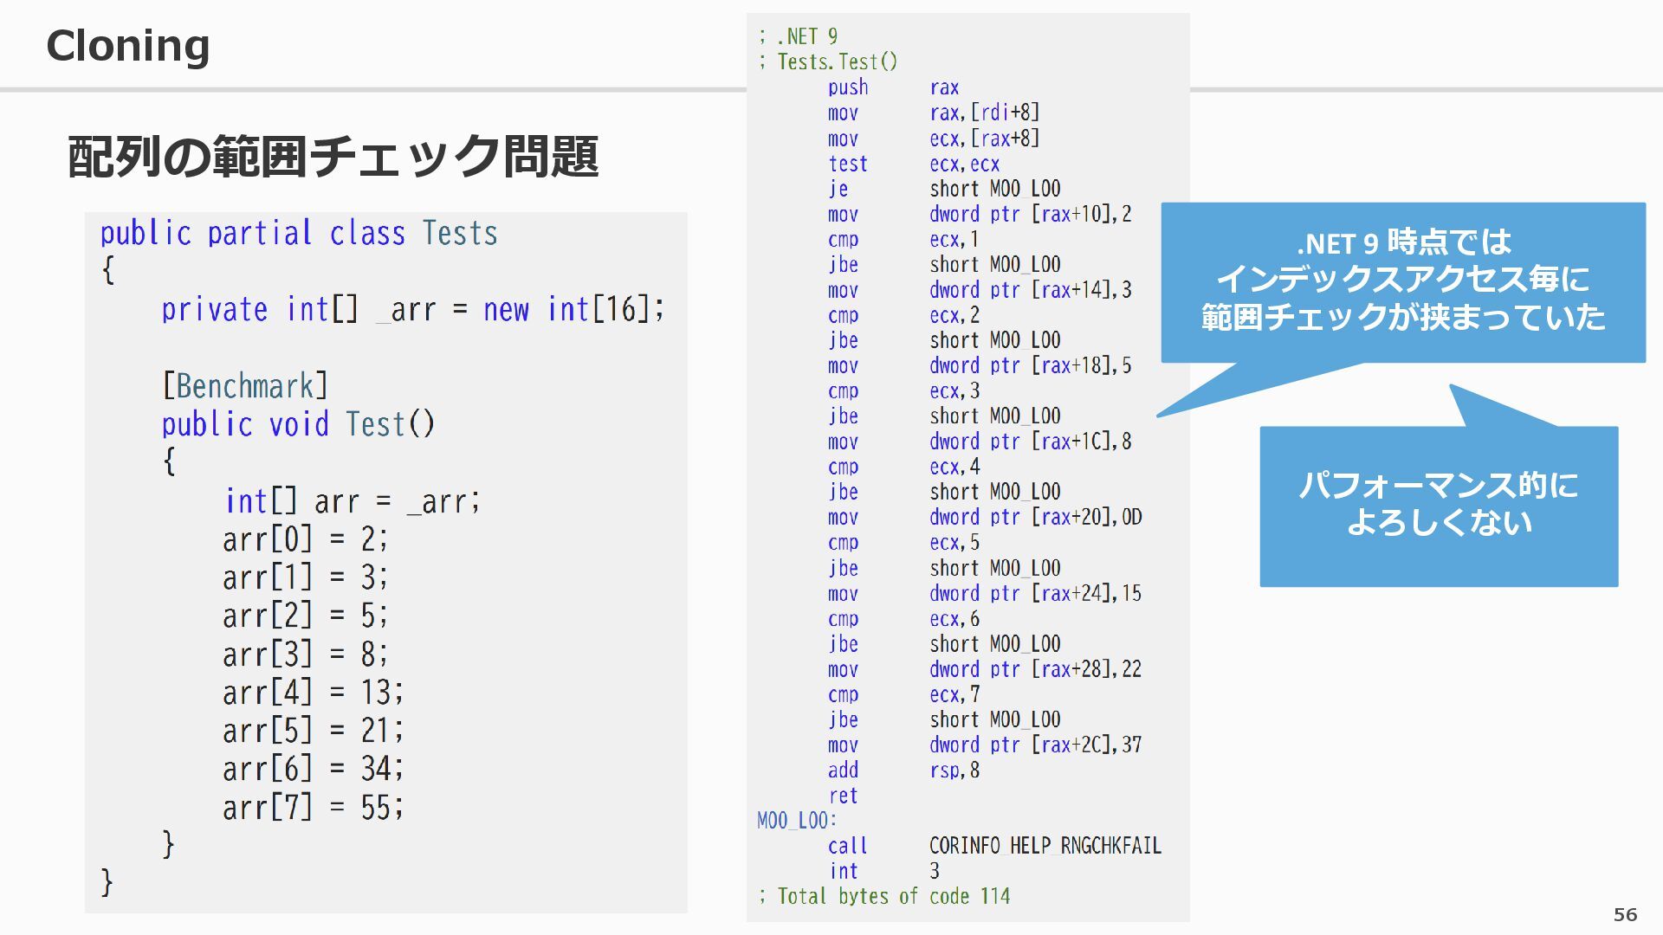Click the '.NET 9 時点では' blue callout
Viewport: 1663px width, 935px height.
[1402, 281]
